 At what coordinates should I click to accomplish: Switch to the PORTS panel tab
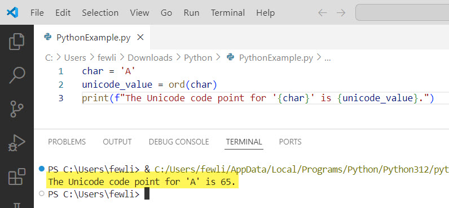pos(290,142)
